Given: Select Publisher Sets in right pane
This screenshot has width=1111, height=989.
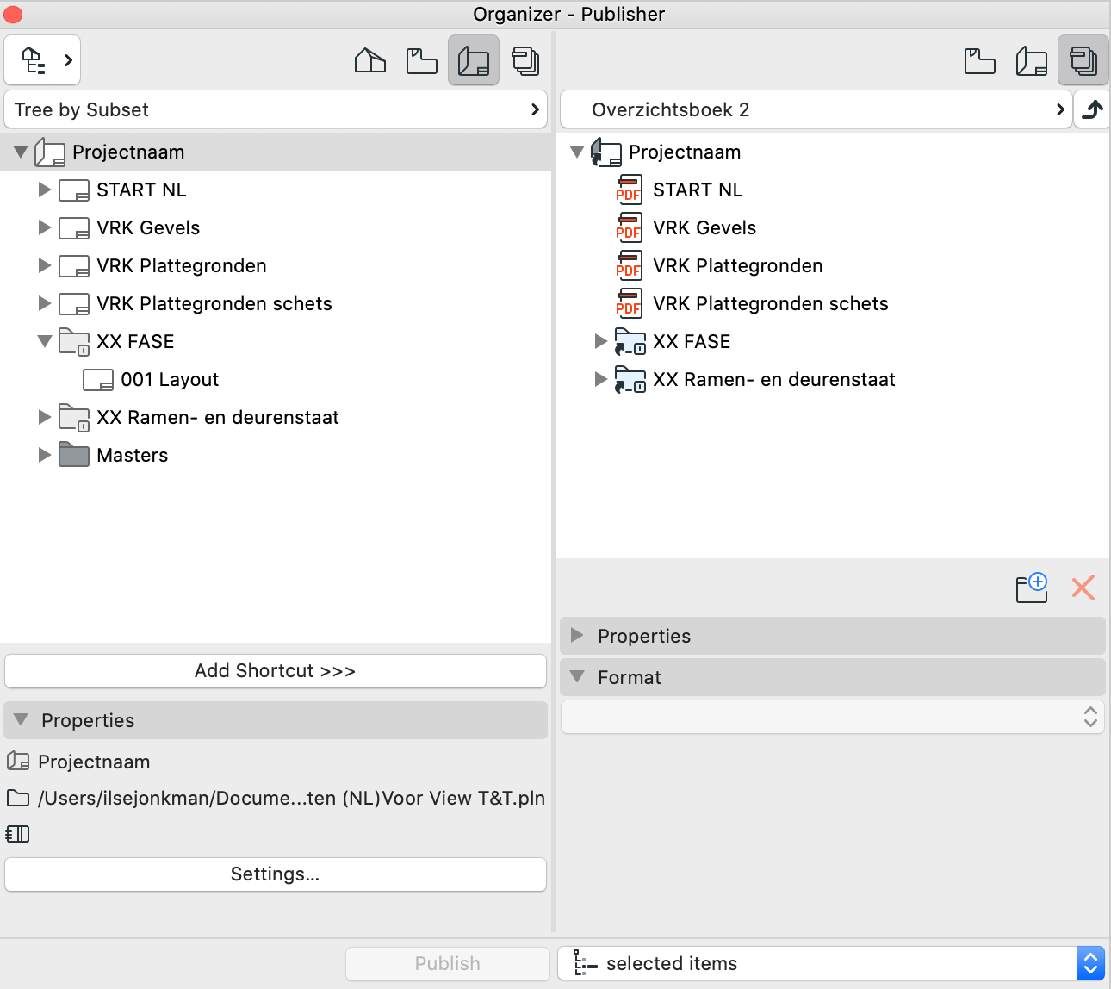Looking at the screenshot, I should coord(1083,60).
